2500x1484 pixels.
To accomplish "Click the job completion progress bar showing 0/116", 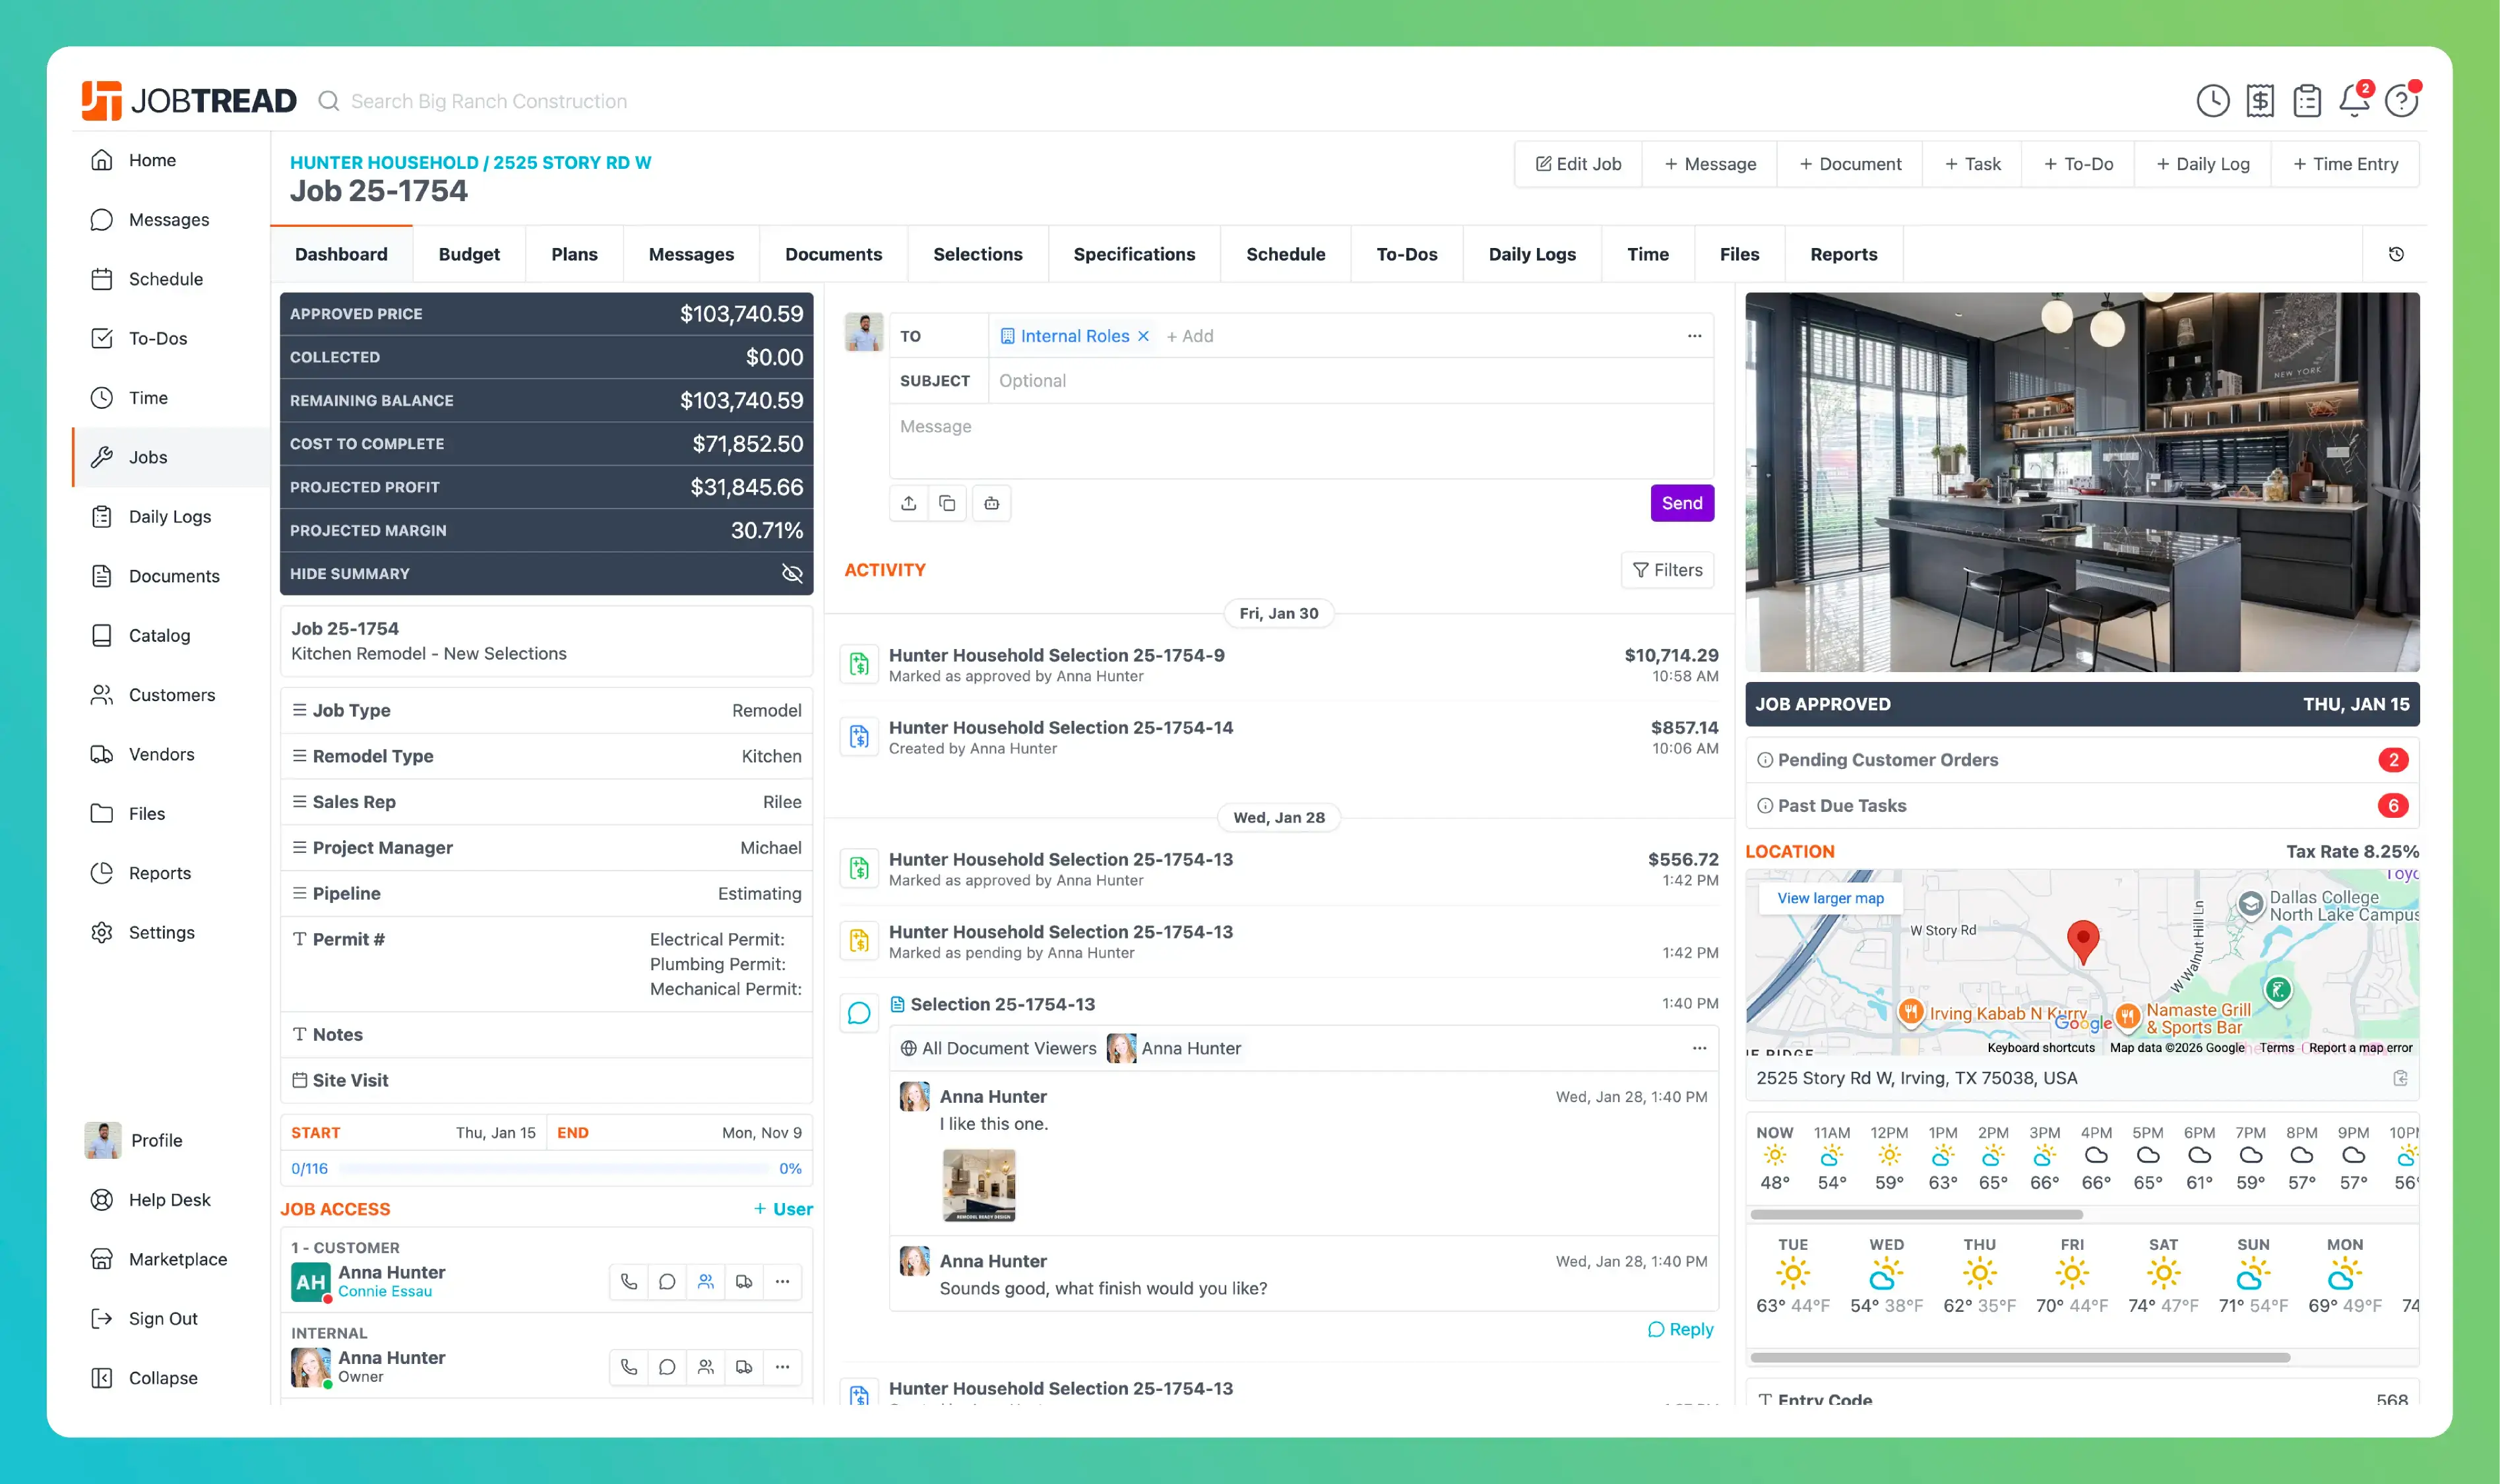I will (x=545, y=1167).
